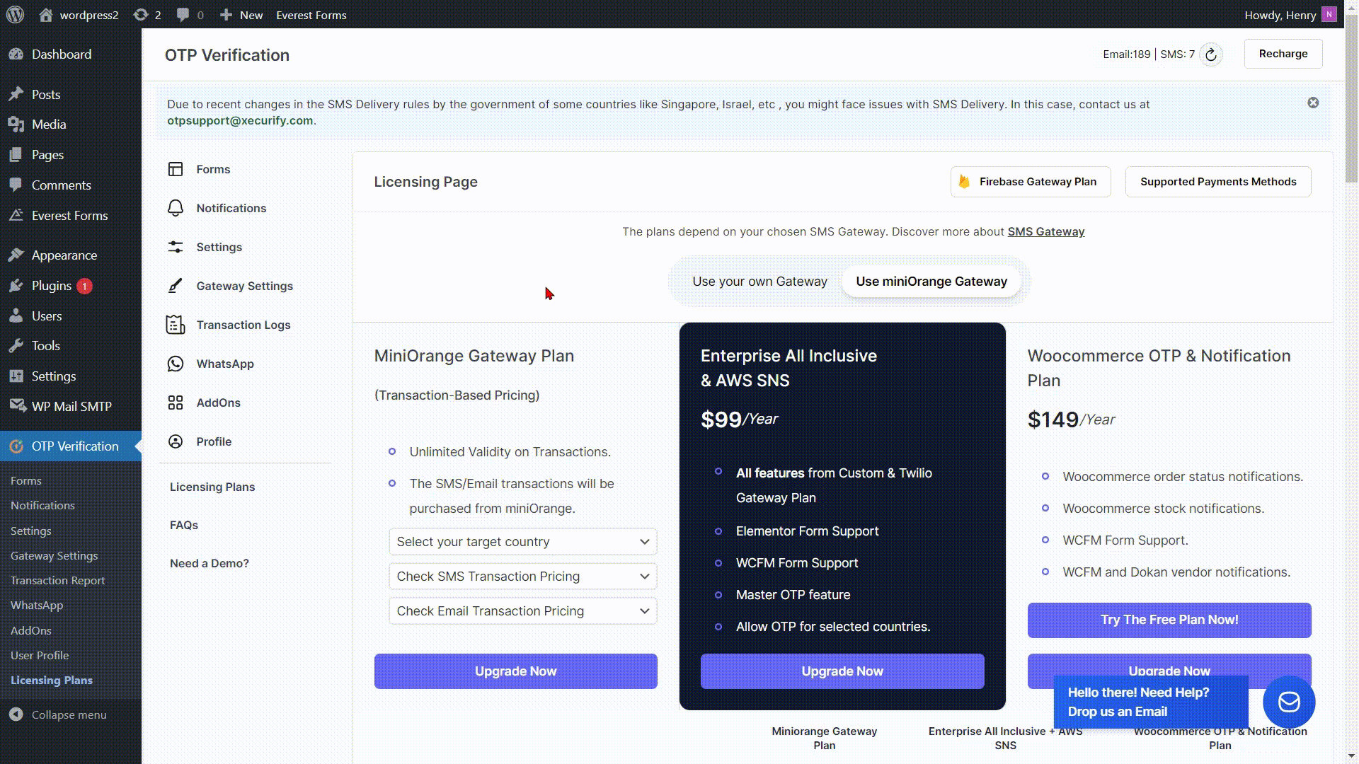1359x764 pixels.
Task: Click the WordPress Settings menu icon
Action: click(16, 376)
